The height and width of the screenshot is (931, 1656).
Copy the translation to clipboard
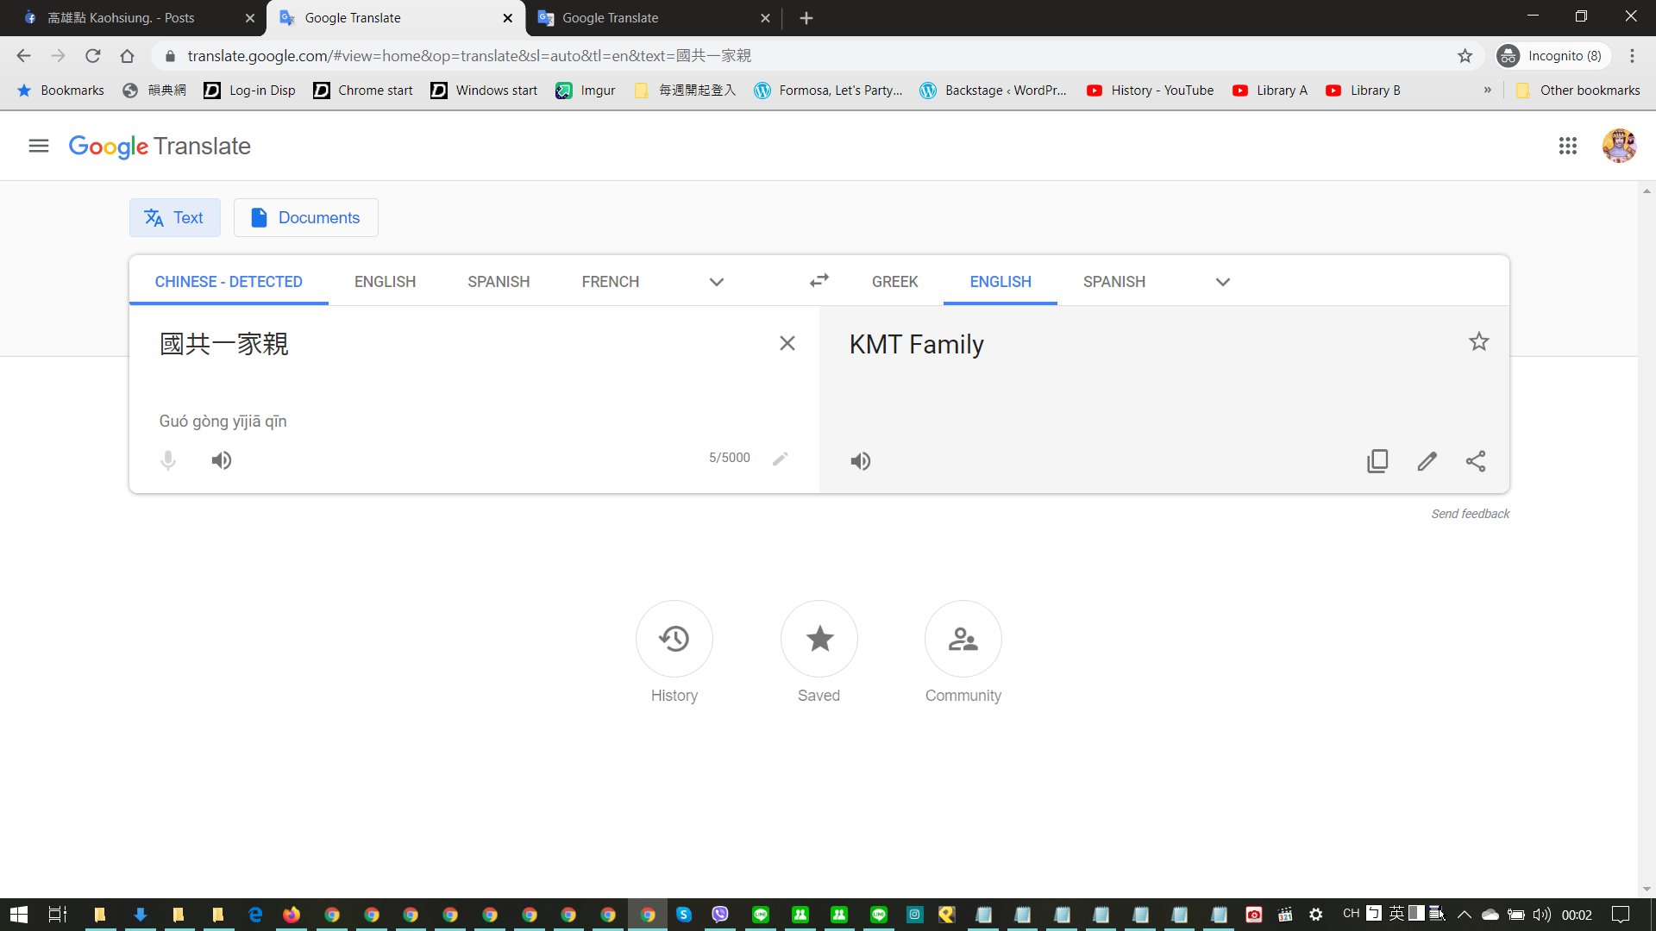pyautogui.click(x=1377, y=461)
